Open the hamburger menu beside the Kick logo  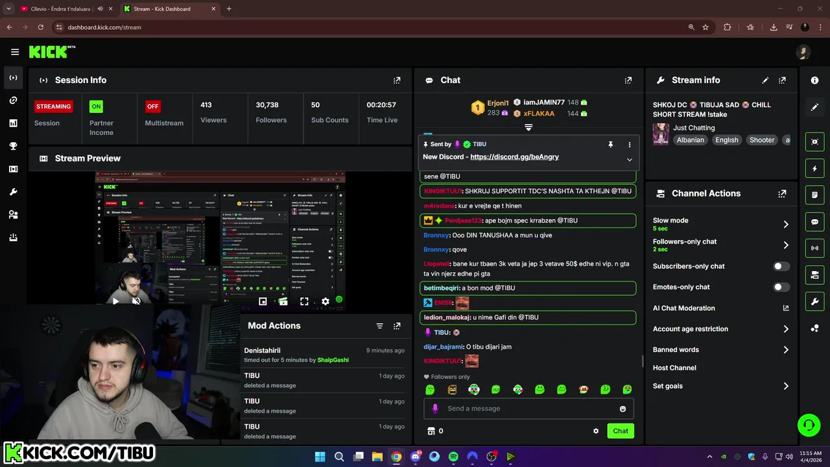pos(15,52)
